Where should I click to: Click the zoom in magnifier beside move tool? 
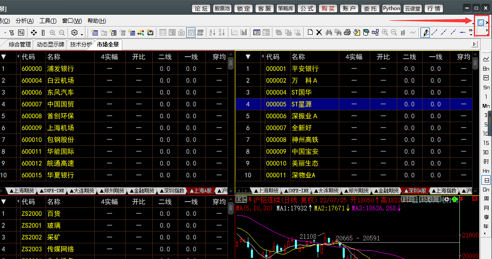point(52,33)
